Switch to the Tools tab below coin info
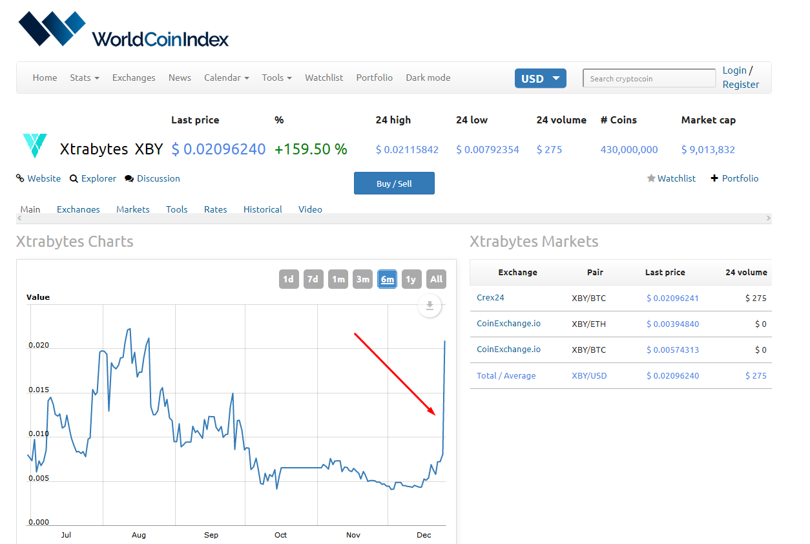Image resolution: width=810 pixels, height=544 pixels. coord(177,209)
